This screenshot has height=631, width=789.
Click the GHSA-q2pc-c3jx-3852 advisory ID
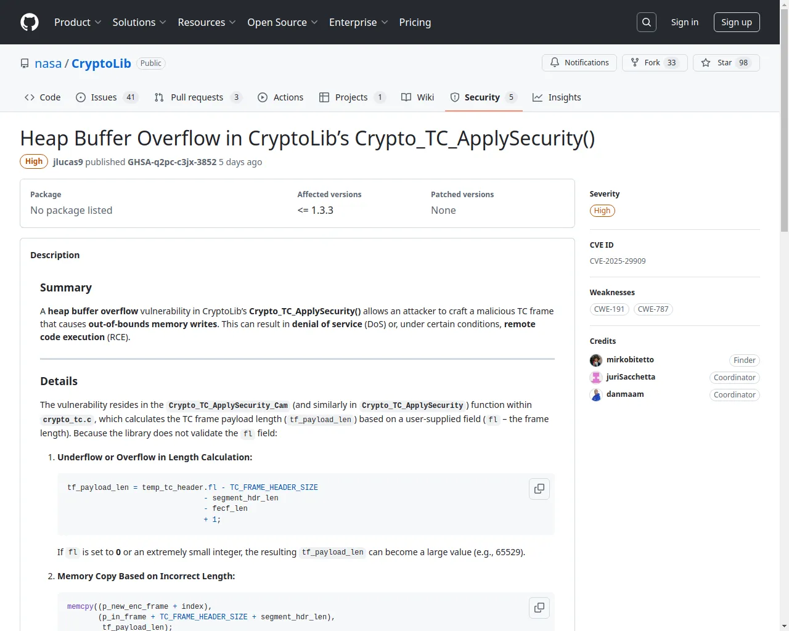(x=172, y=162)
